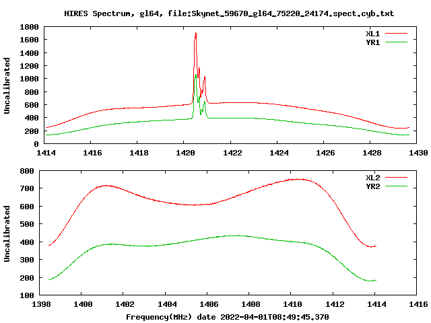Image resolution: width=431 pixels, height=323 pixels.
Task: Click the red line sample beside XL1
Action: click(396, 34)
